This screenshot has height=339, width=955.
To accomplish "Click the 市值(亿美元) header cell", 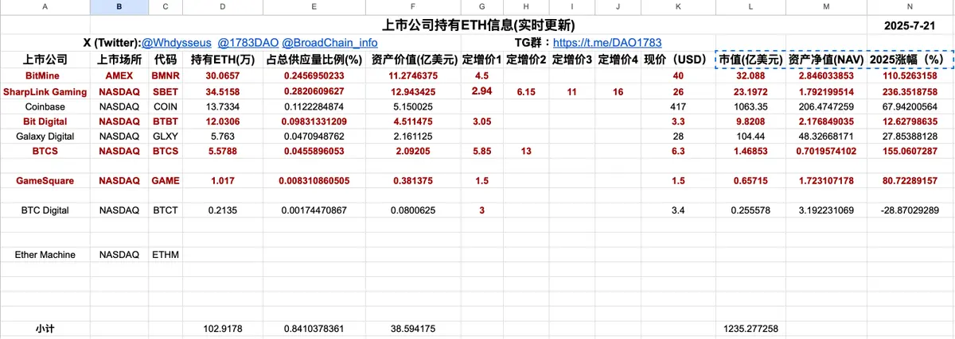I will click(751, 60).
